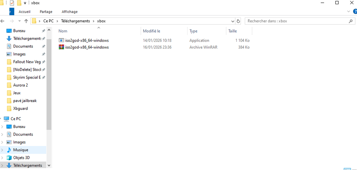The image size is (357, 170).
Task: Click the back navigation arrow
Action: (3, 21)
